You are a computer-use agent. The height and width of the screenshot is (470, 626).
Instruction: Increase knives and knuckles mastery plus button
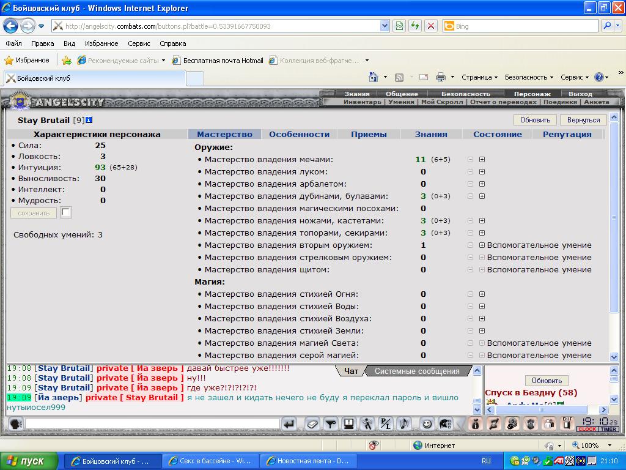pyautogui.click(x=482, y=220)
